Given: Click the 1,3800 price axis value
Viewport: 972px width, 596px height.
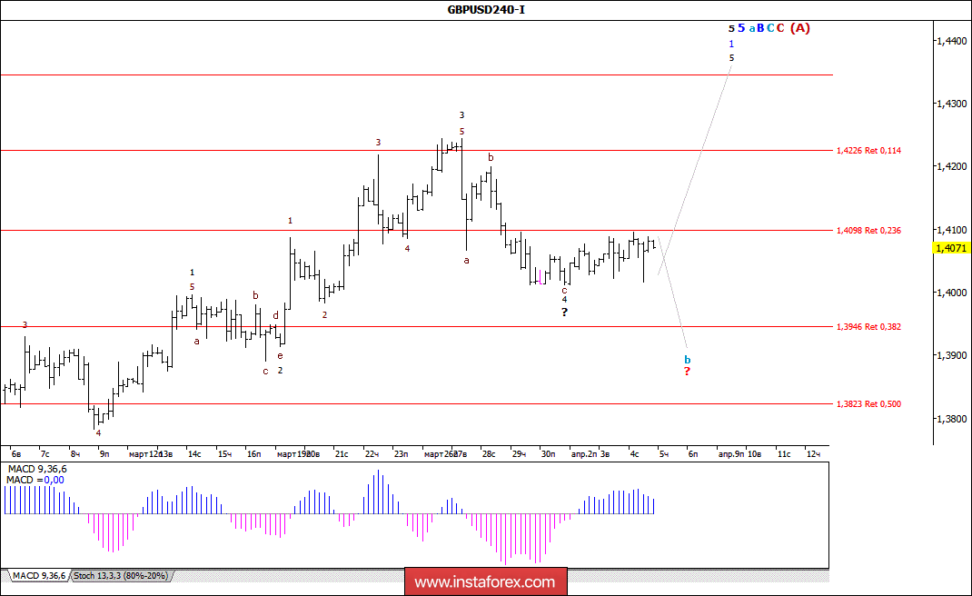Looking at the screenshot, I should 951,419.
